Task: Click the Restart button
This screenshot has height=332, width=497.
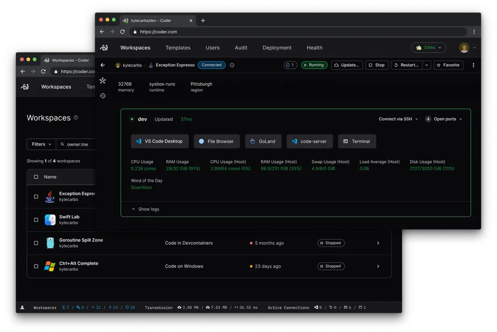Action: pos(407,65)
